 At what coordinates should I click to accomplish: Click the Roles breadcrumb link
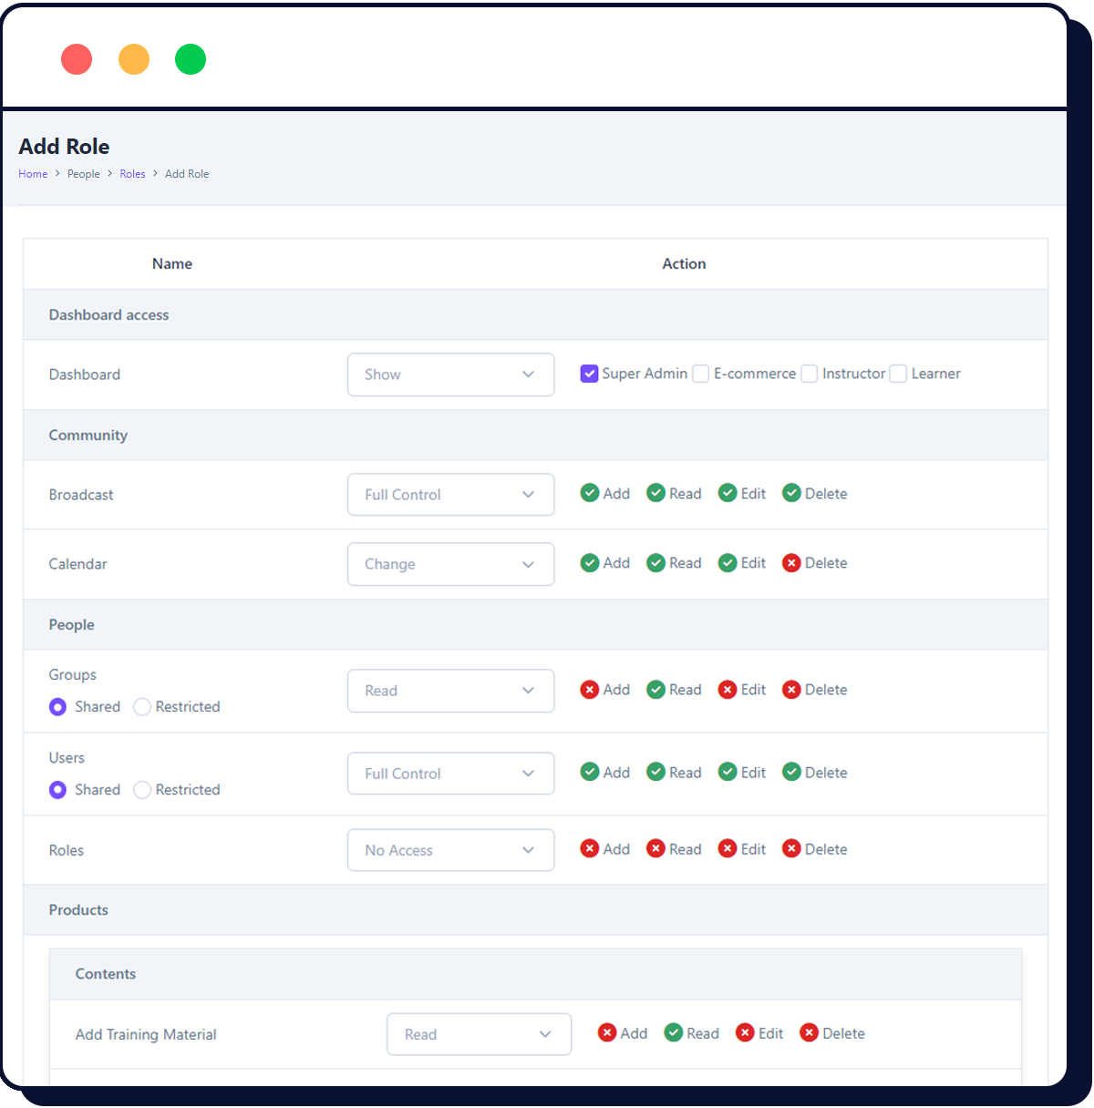(x=132, y=173)
